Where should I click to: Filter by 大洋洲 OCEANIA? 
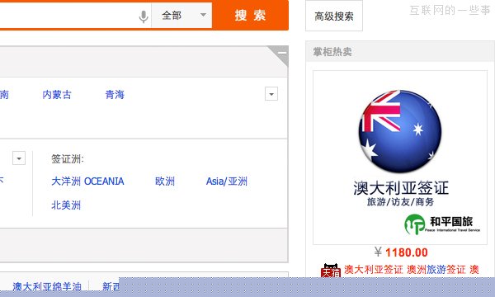click(x=87, y=181)
